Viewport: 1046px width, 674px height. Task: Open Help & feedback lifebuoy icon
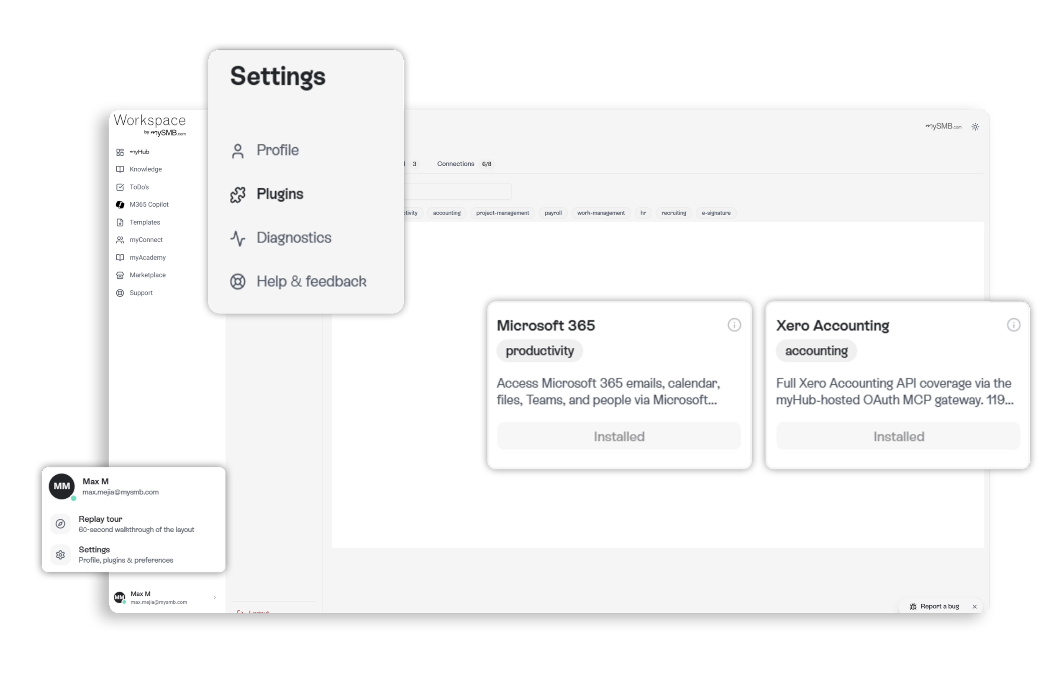coord(238,282)
